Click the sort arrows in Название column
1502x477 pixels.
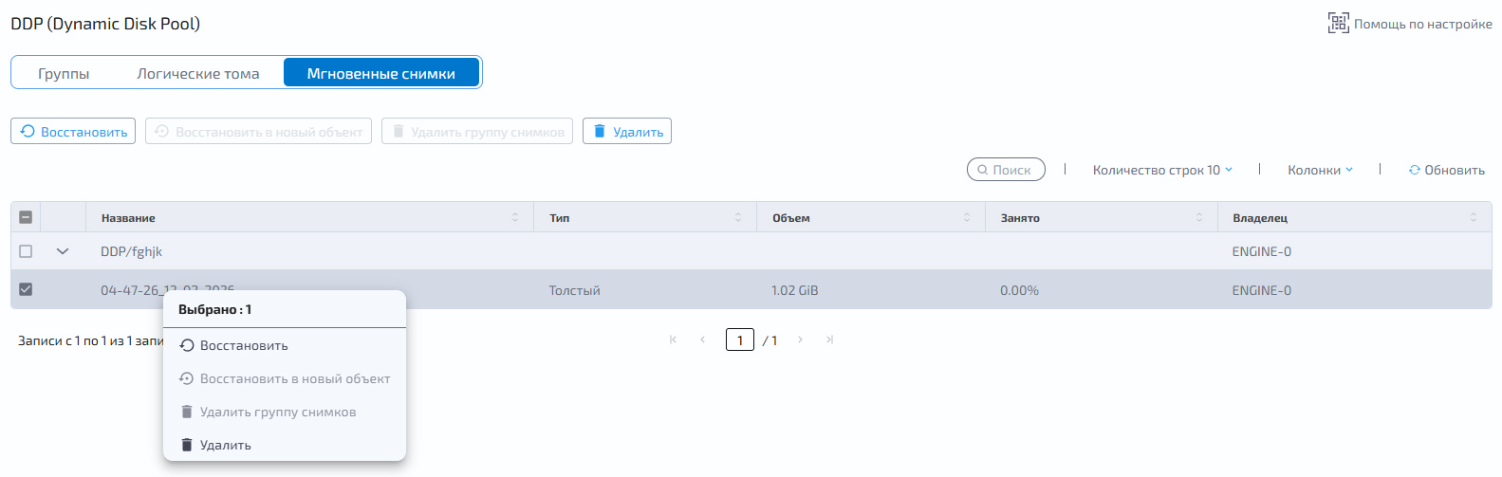click(515, 217)
